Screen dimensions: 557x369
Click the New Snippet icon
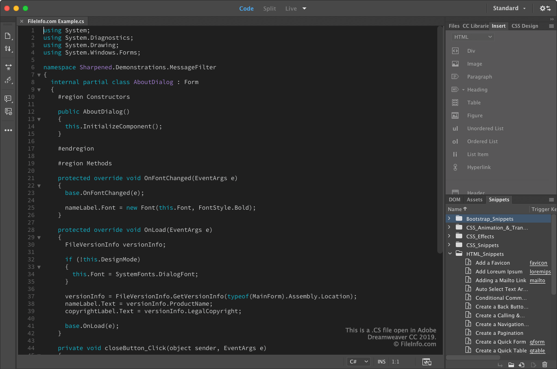pos(521,365)
